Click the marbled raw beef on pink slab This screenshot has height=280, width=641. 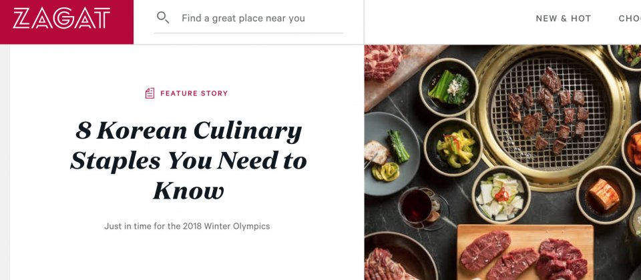(385, 65)
